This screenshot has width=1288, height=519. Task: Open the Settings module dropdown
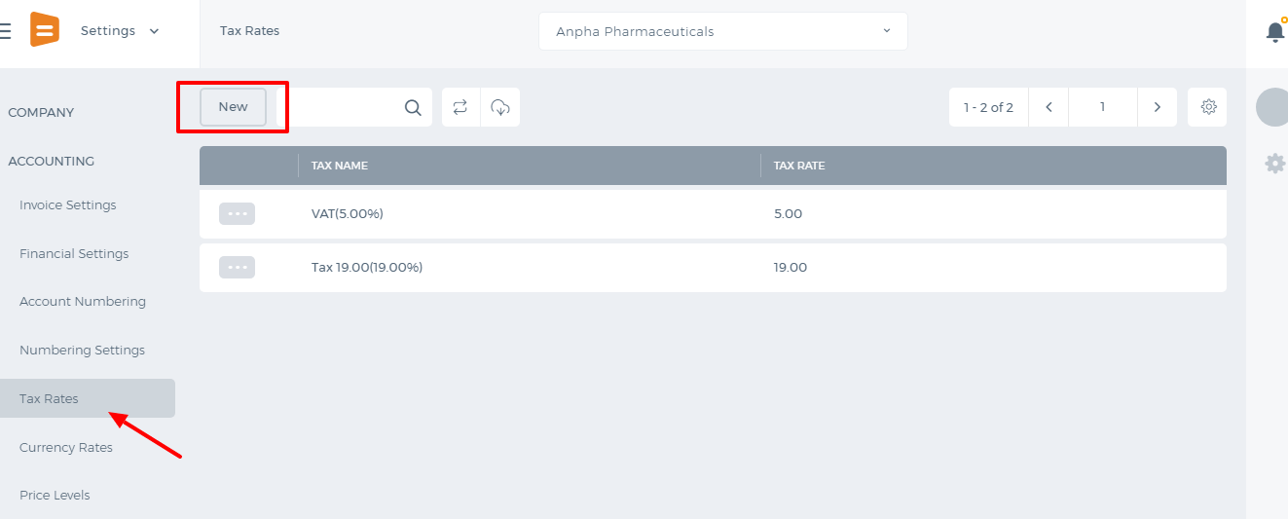[120, 31]
